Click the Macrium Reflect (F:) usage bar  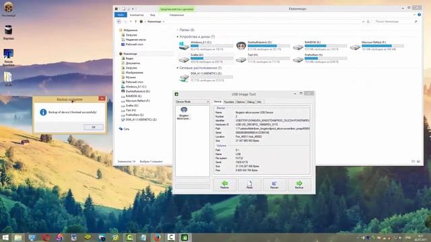pyautogui.click(x=383, y=46)
